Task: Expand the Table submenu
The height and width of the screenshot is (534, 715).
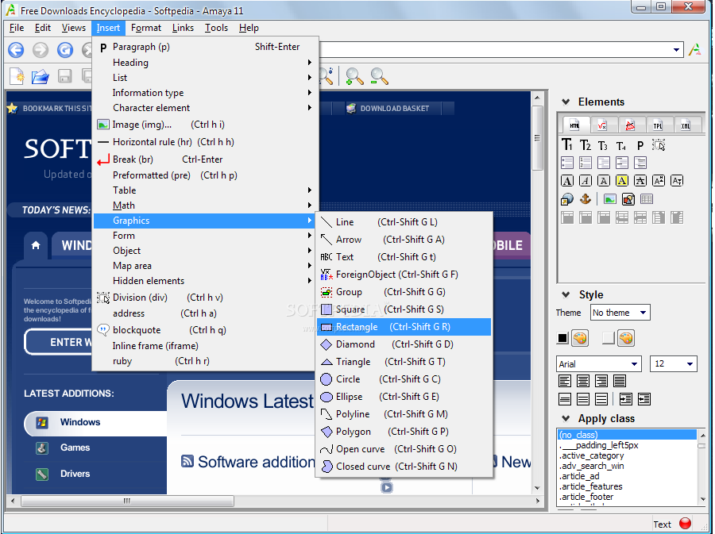Action: tap(205, 190)
